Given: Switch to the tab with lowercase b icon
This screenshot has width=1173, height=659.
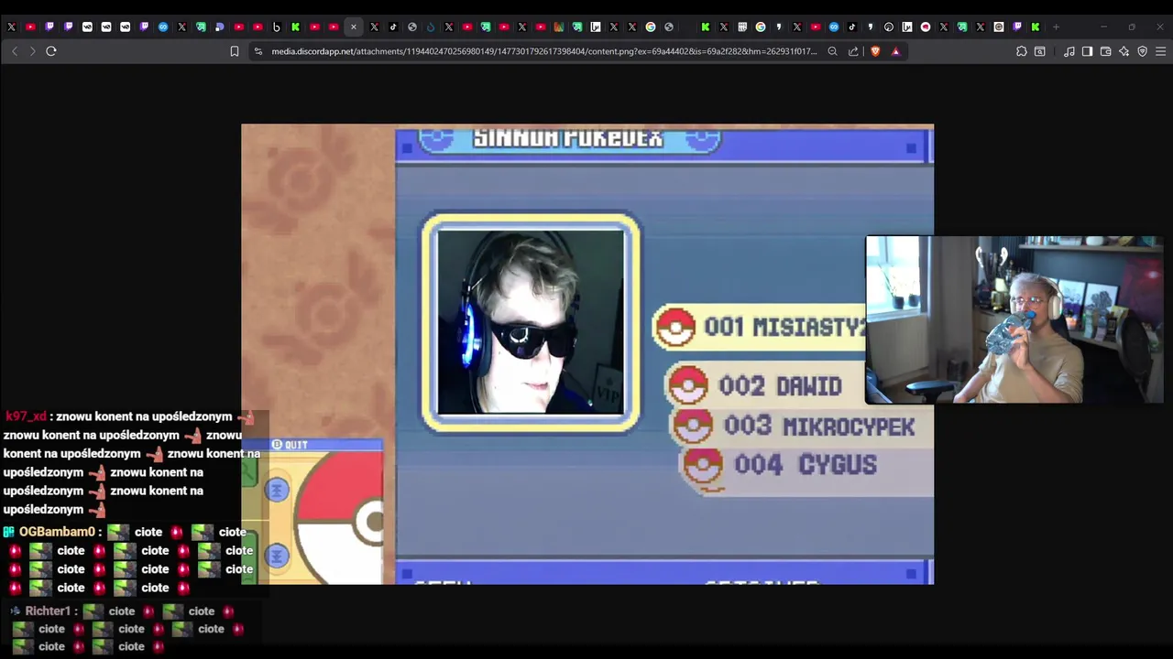Looking at the screenshot, I should point(276,27).
